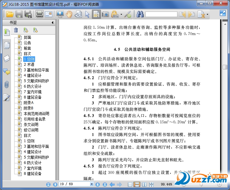This screenshot has height=190, width=230.
Task: Click the Save floppy disk icon
Action: pyautogui.click(x=19, y=15)
